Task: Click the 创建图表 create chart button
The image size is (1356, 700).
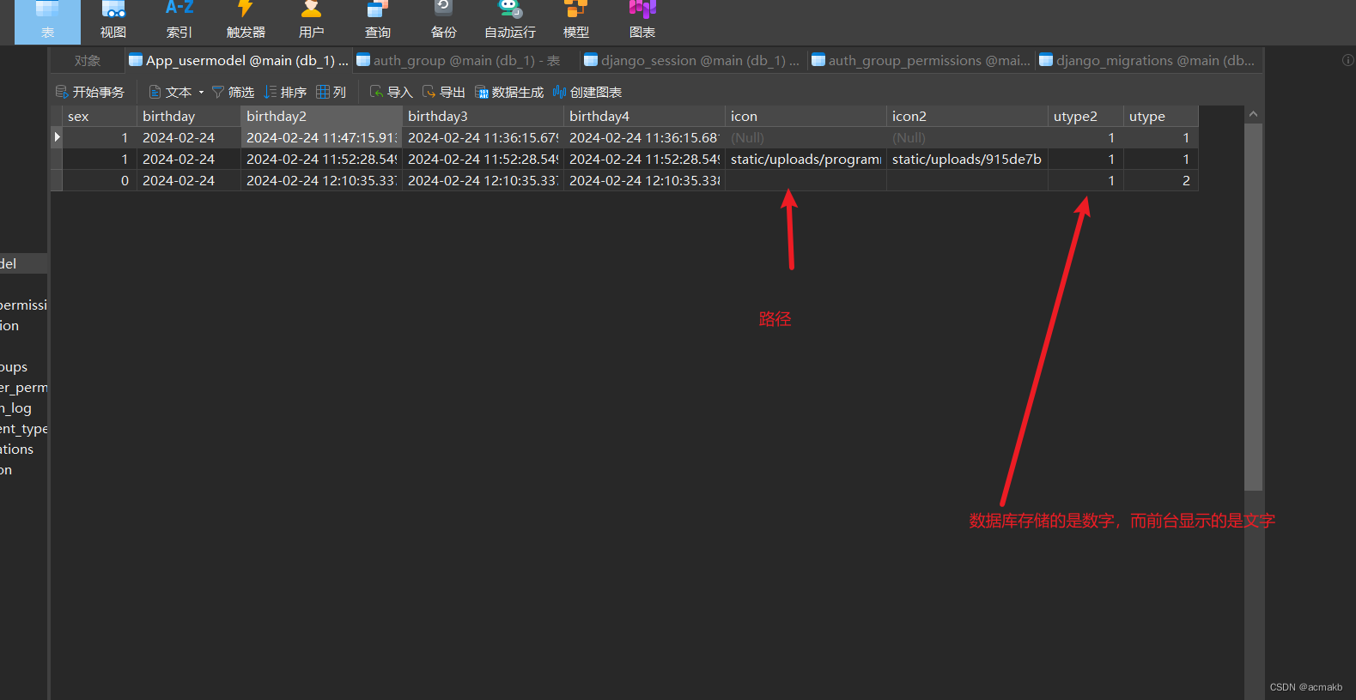Action: tap(587, 92)
